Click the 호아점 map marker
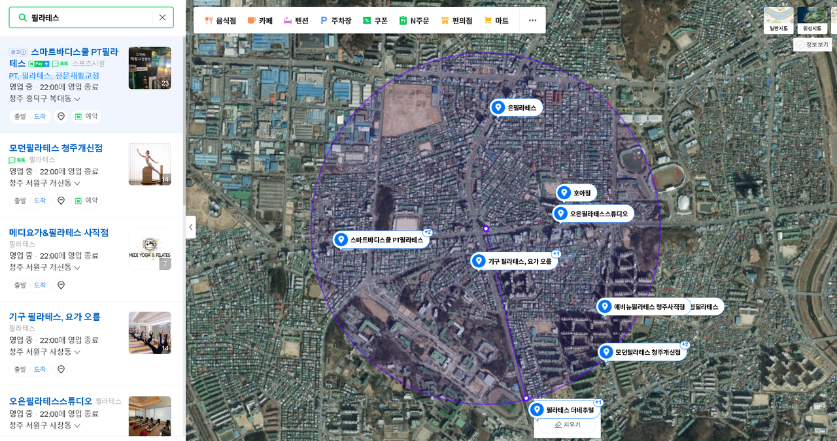This screenshot has width=837, height=441. click(x=576, y=193)
